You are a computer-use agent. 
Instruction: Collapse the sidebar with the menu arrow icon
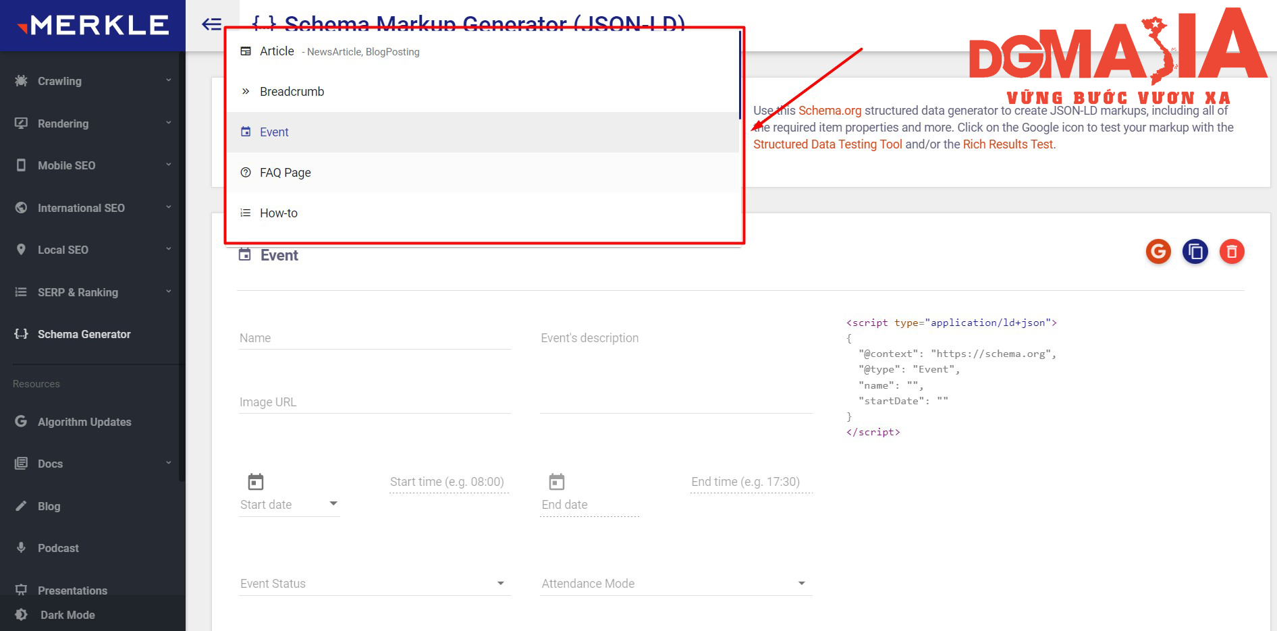click(211, 25)
